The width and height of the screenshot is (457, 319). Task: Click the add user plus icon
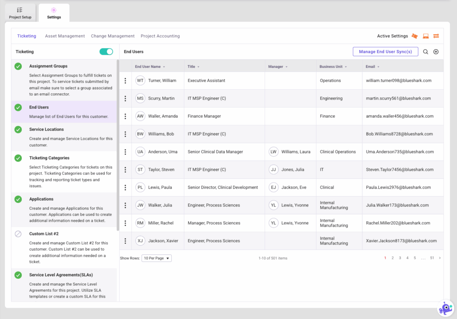pyautogui.click(x=436, y=52)
